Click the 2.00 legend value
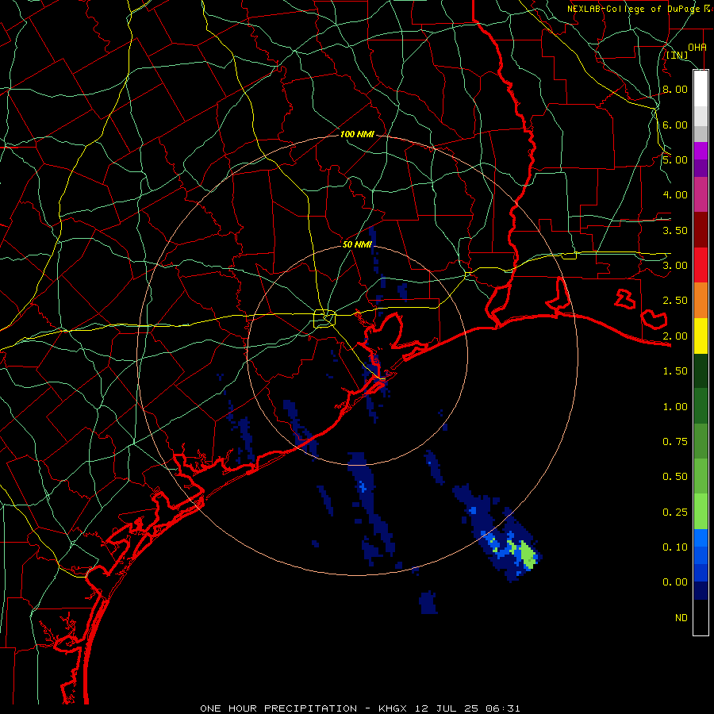 pos(675,336)
